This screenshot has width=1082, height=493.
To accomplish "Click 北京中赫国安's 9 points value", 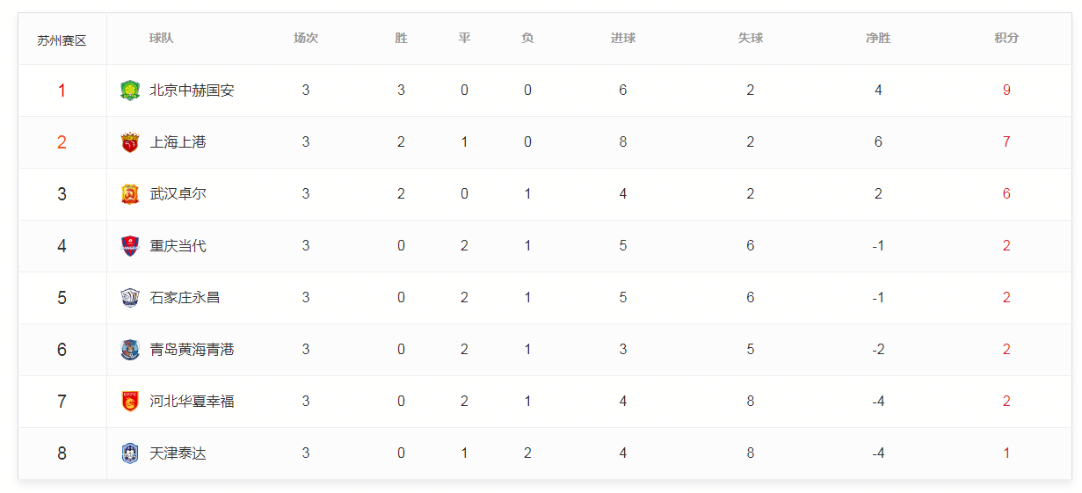I will 1006,91.
